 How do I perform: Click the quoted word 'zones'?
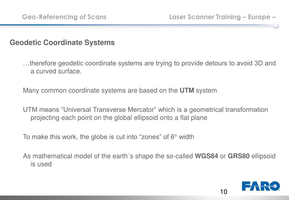coord(150,137)
